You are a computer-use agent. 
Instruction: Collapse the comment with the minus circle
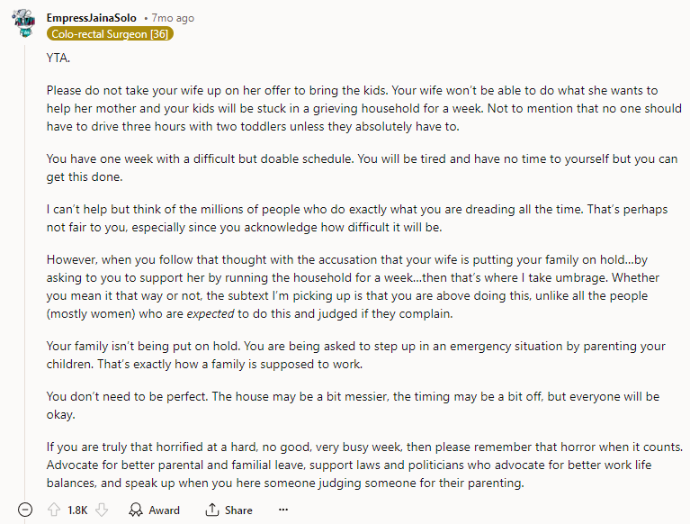pyautogui.click(x=25, y=510)
